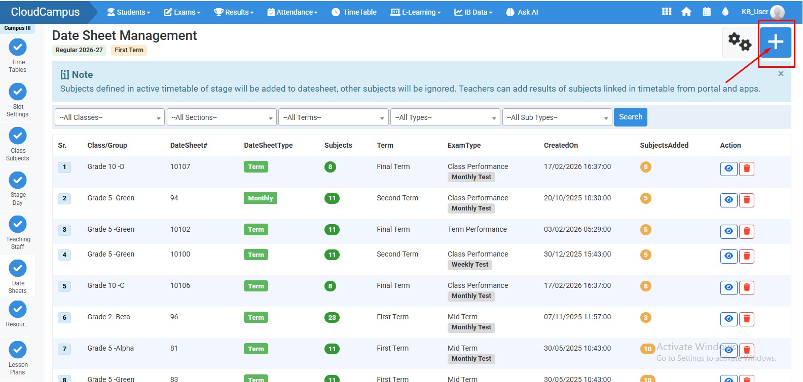
Task: Open the Results menu
Action: click(234, 12)
